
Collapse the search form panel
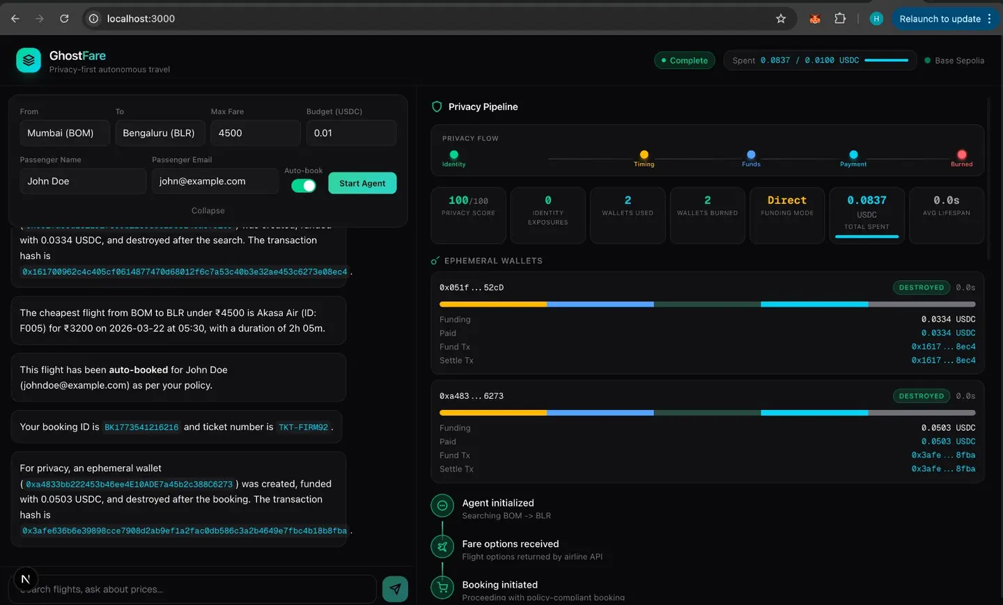tap(208, 211)
